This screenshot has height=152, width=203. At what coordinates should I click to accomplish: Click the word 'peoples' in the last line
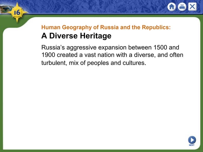101,63
